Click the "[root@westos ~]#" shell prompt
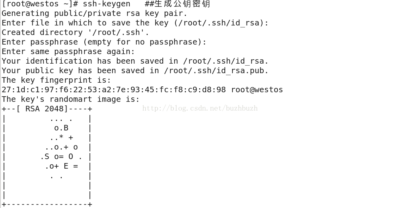 [40, 4]
